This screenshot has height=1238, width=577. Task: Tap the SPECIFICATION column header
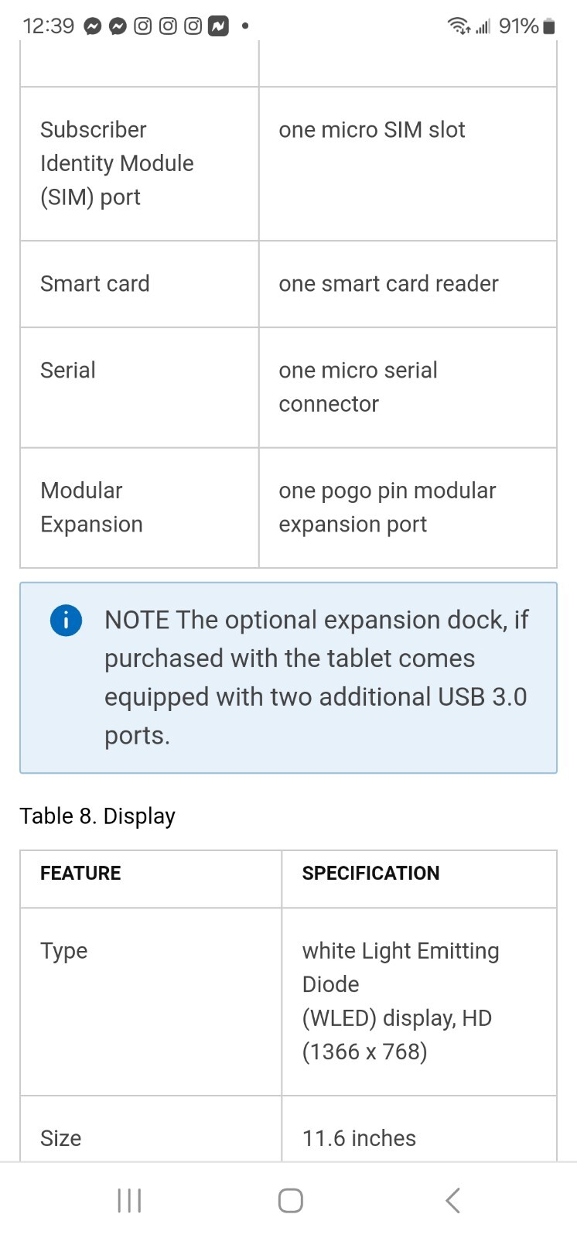coord(370,873)
